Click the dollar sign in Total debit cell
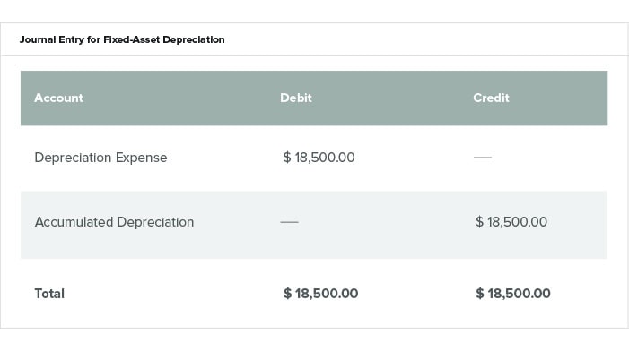This screenshot has width=629, height=351. [287, 294]
